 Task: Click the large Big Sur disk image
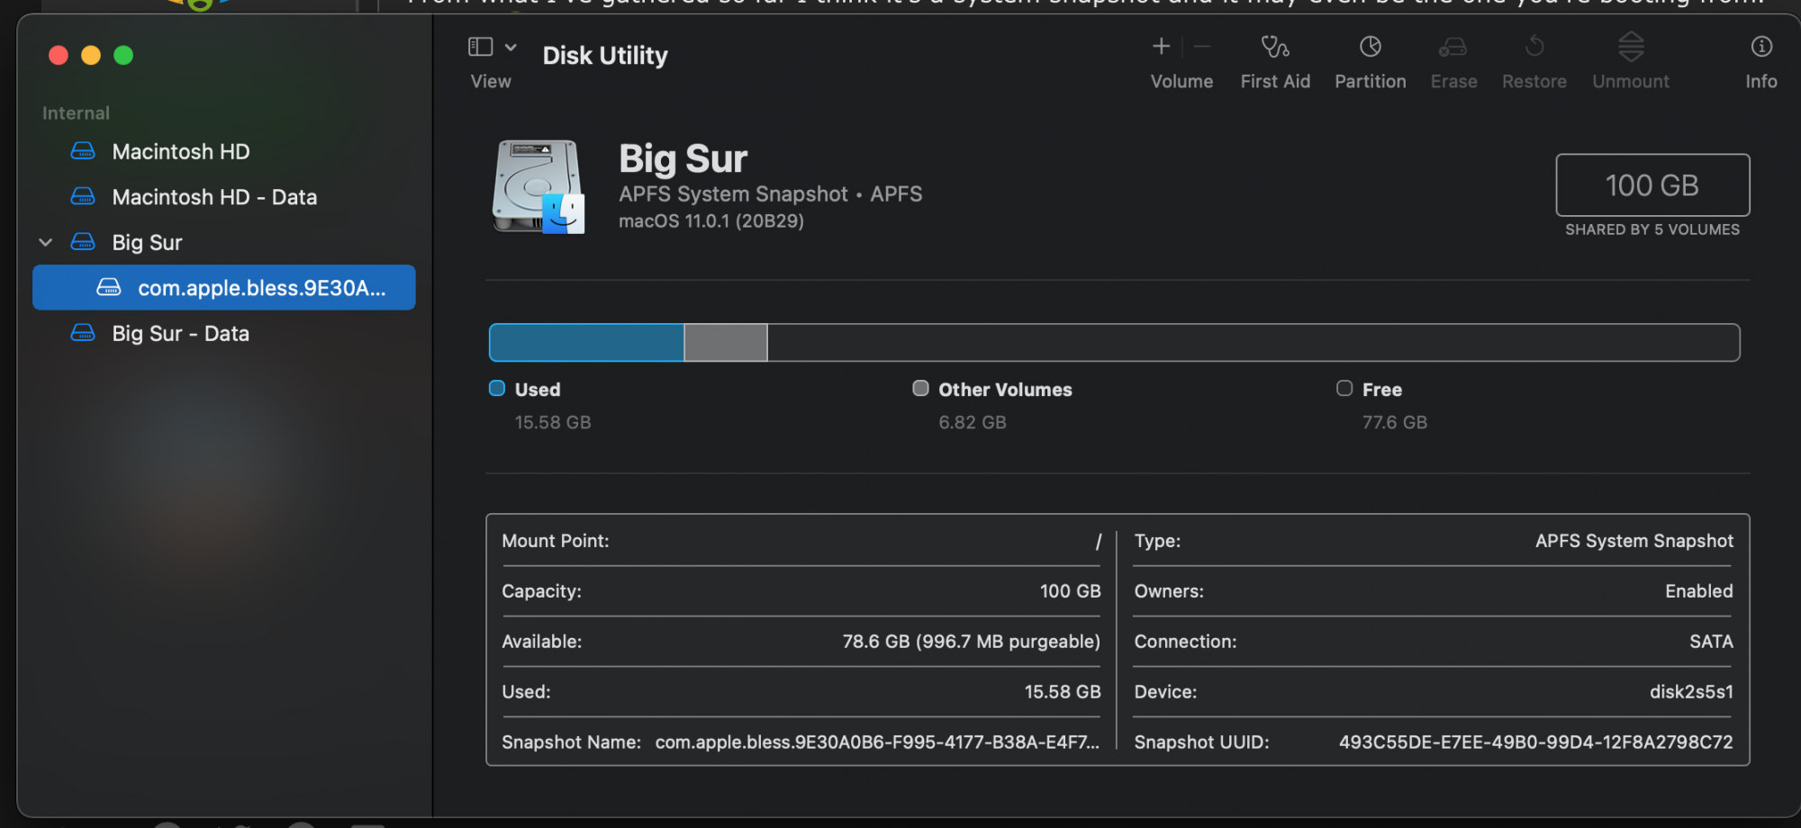coord(538,186)
